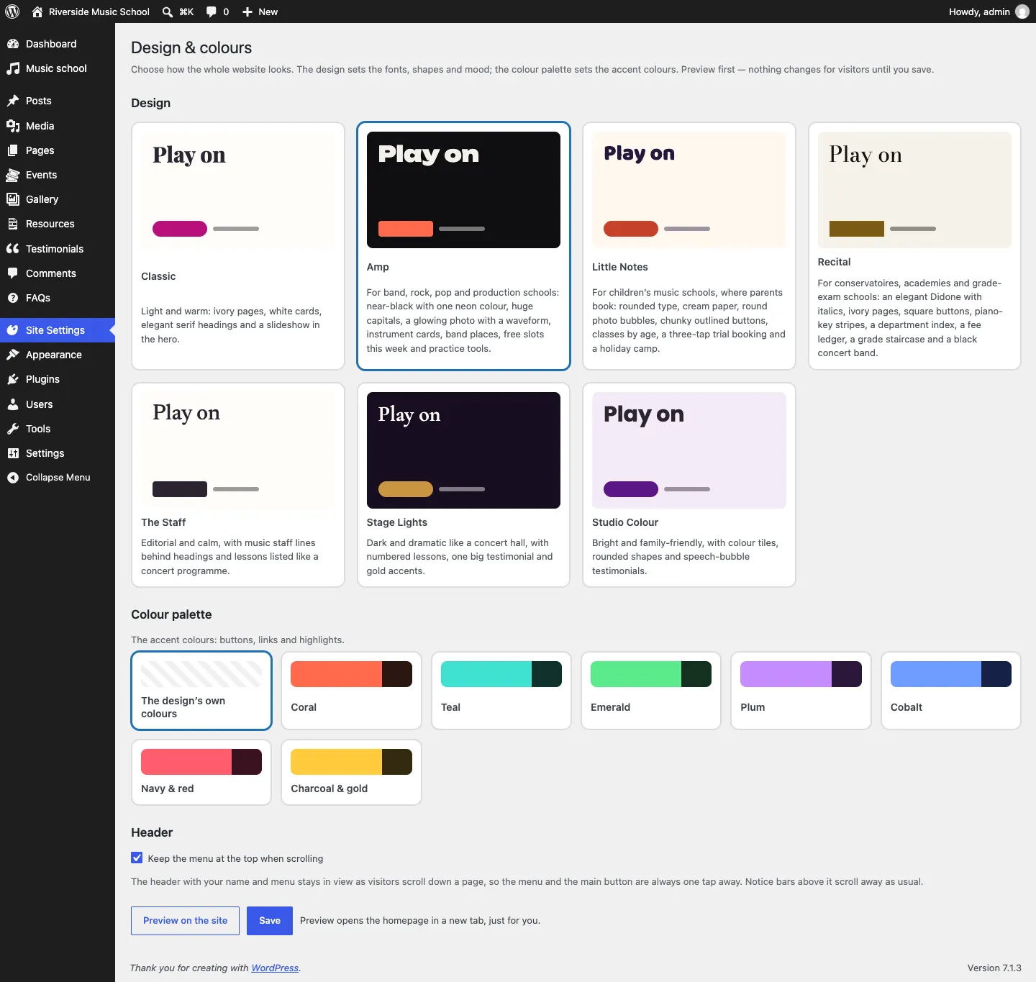The width and height of the screenshot is (1036, 982).
Task: Click the Media icon in sidebar
Action: (x=13, y=126)
